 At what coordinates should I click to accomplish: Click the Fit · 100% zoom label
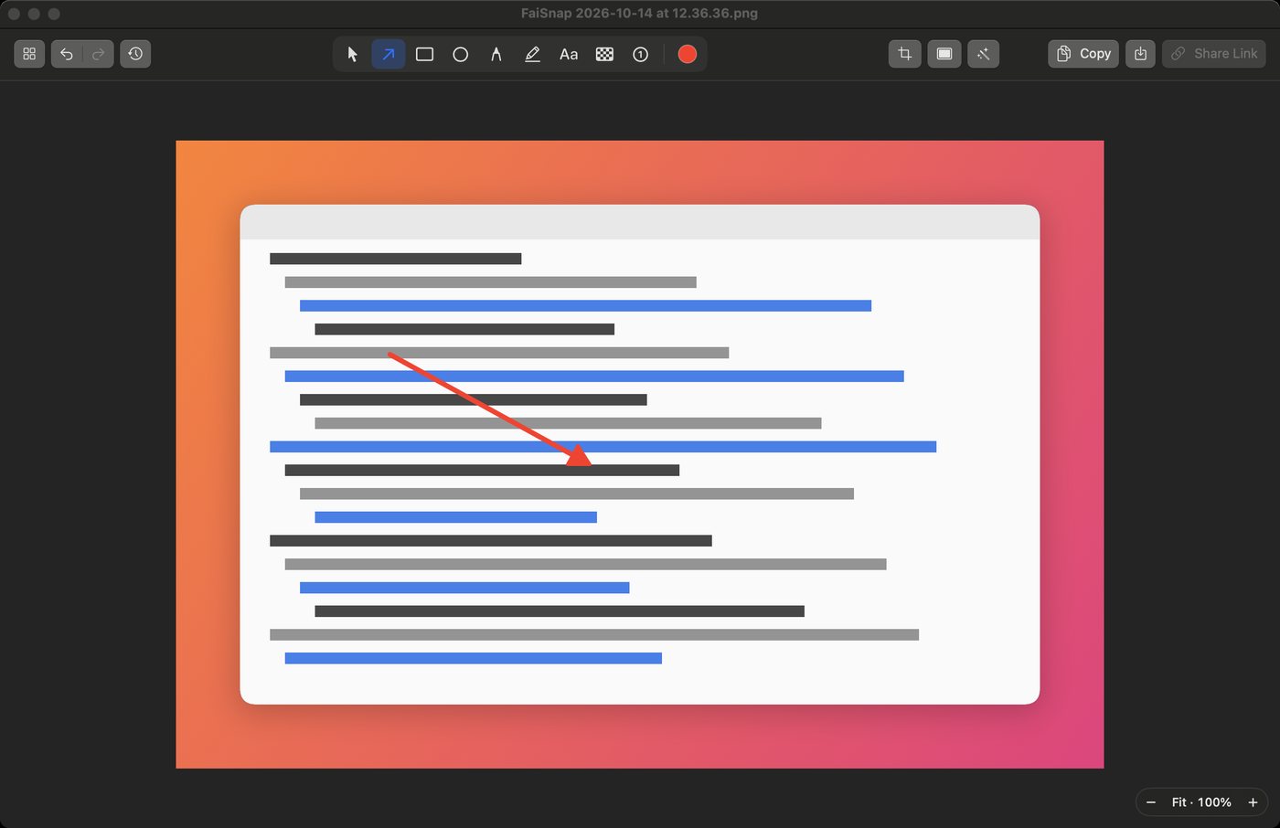coord(1201,801)
